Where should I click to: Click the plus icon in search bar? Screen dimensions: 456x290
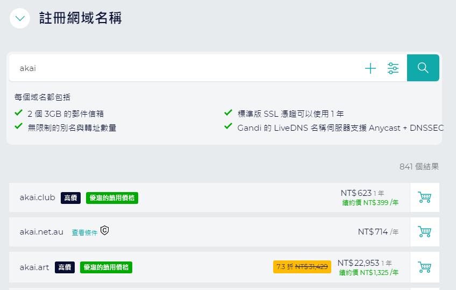(370, 68)
